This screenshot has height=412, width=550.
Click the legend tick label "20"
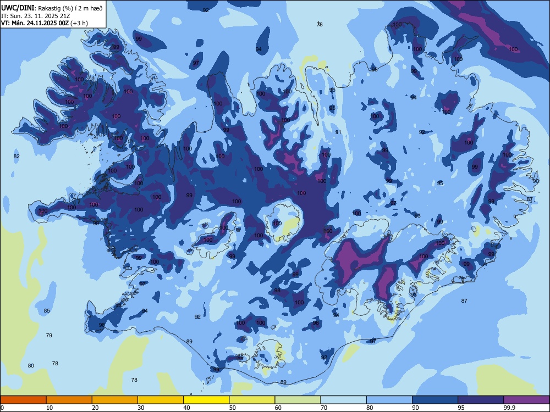click(x=95, y=408)
